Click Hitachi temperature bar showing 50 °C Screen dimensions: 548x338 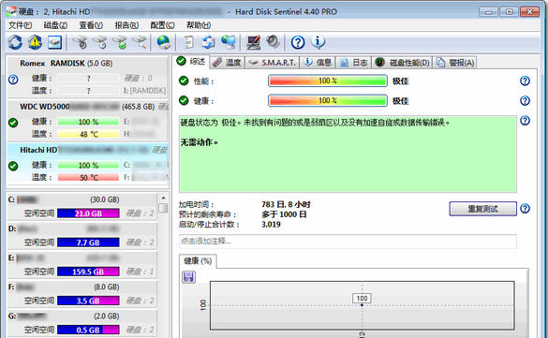tap(88, 177)
